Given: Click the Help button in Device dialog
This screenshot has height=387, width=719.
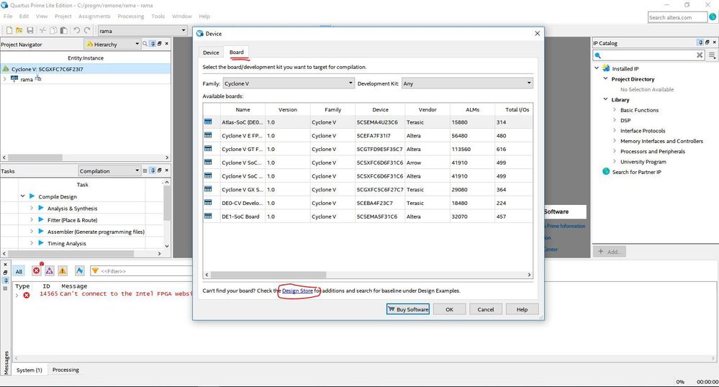Looking at the screenshot, I should [x=522, y=309].
